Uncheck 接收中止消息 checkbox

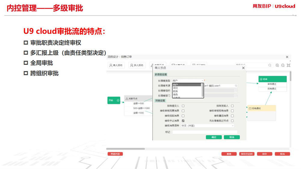[183, 121]
